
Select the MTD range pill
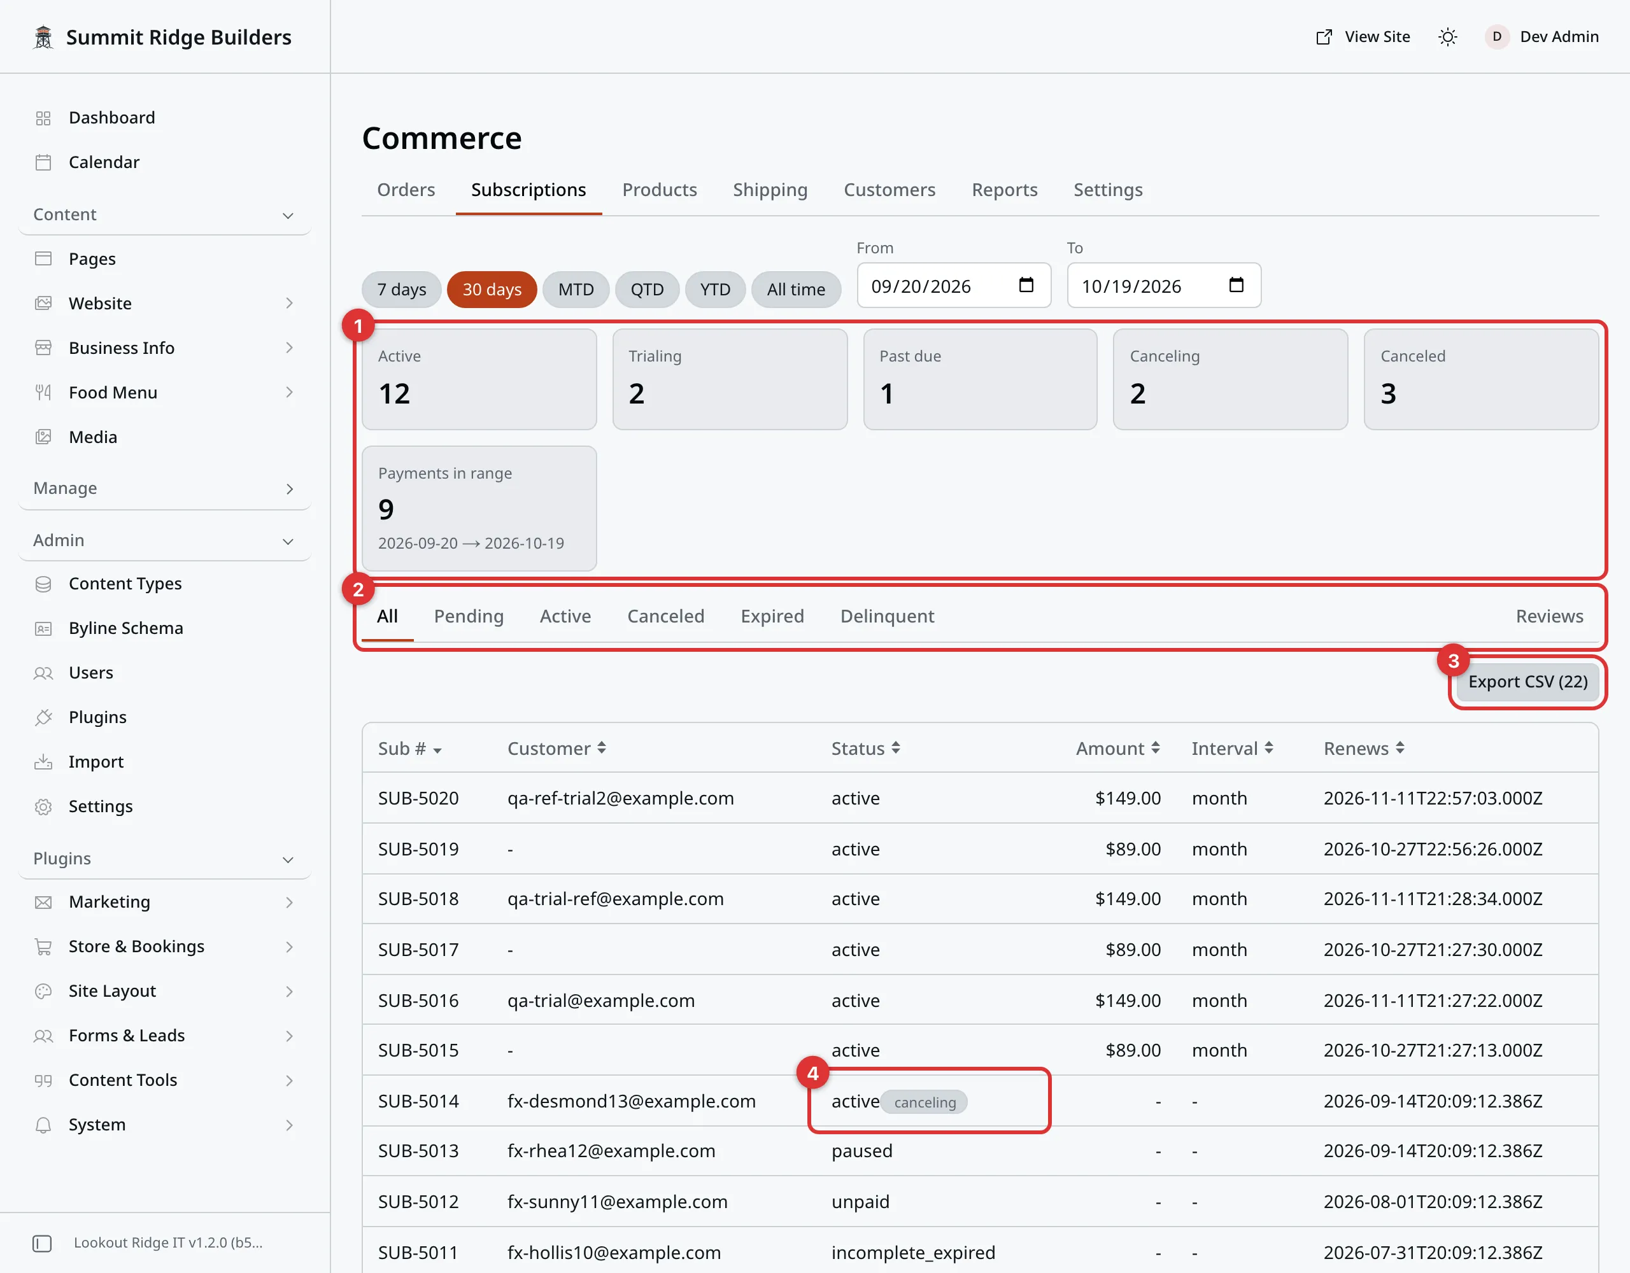click(576, 290)
